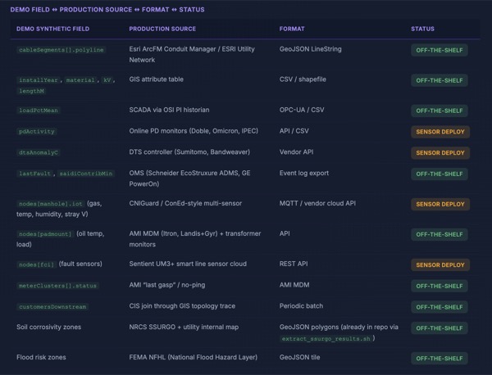Click OFF-THE-SHELF badge in Flood risk zones row
Image resolution: width=492 pixels, height=375 pixels.
440,359
